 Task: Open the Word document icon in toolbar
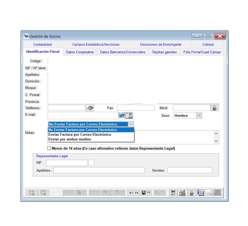tap(200, 193)
